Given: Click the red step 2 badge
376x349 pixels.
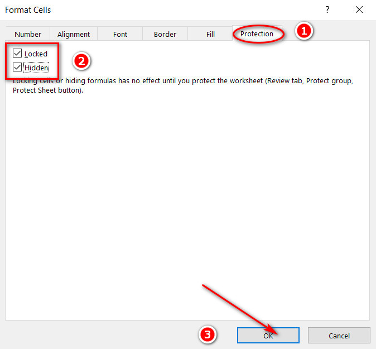Looking at the screenshot, I should click(x=81, y=61).
